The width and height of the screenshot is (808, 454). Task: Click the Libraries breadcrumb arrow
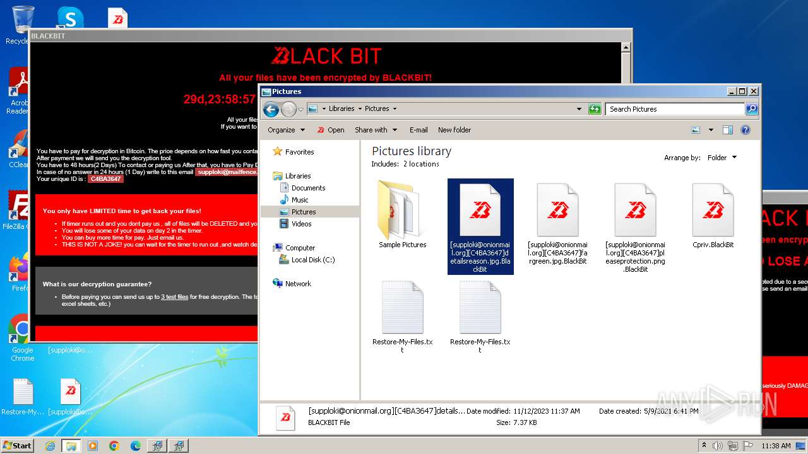(359, 109)
